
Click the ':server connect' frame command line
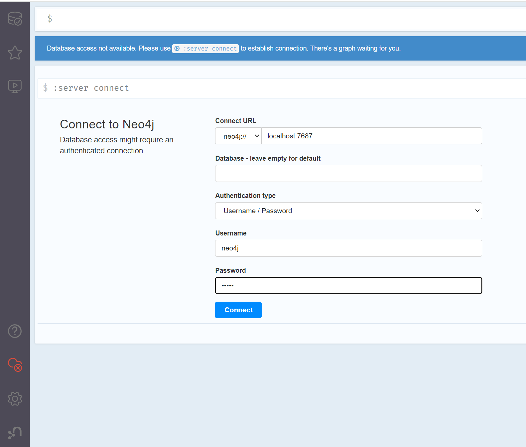pyautogui.click(x=282, y=88)
